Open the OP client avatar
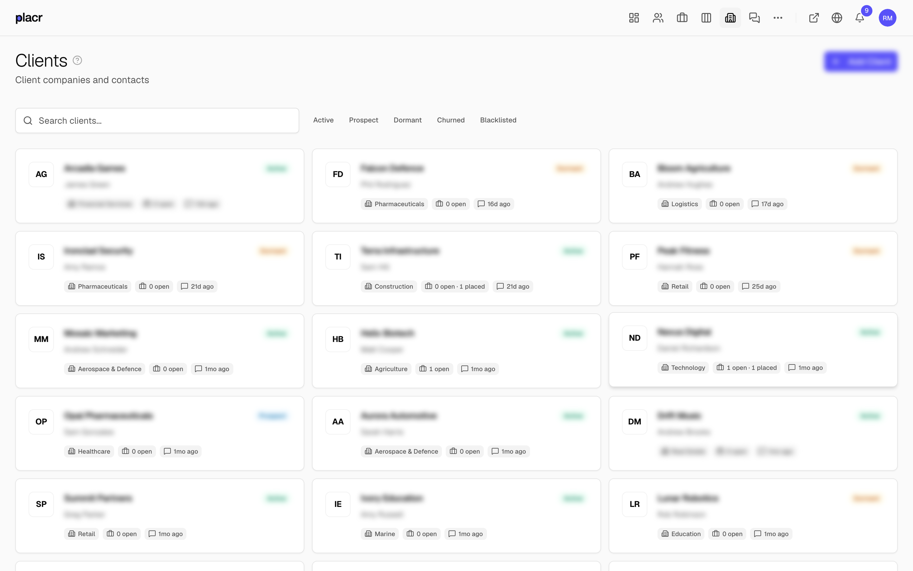This screenshot has height=571, width=913. click(41, 422)
